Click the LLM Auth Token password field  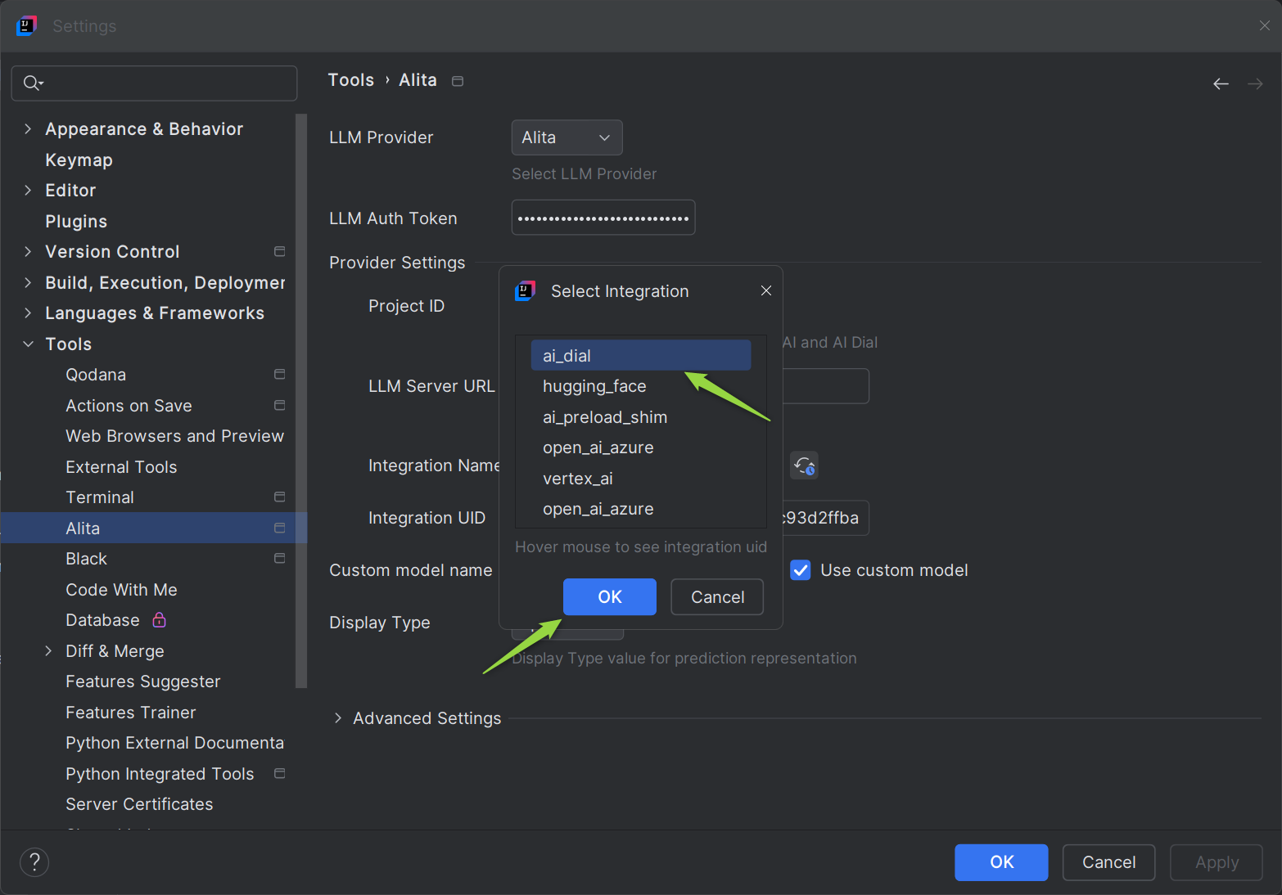tap(603, 218)
